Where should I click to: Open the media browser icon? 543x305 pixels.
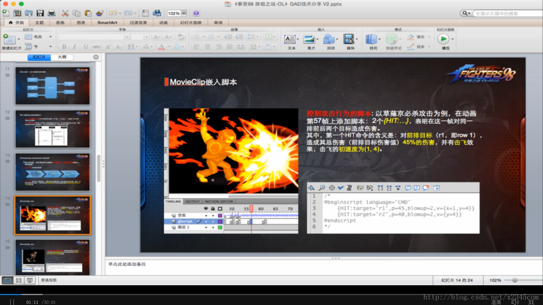[x=157, y=13]
